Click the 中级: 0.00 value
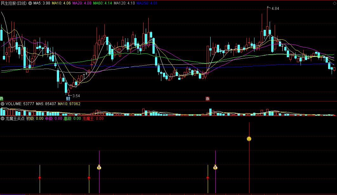Viewport: 337px width, 195px height. (x=53, y=118)
